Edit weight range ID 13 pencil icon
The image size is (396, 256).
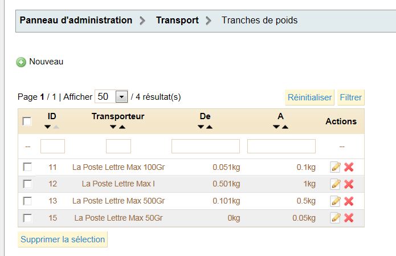pyautogui.click(x=336, y=201)
